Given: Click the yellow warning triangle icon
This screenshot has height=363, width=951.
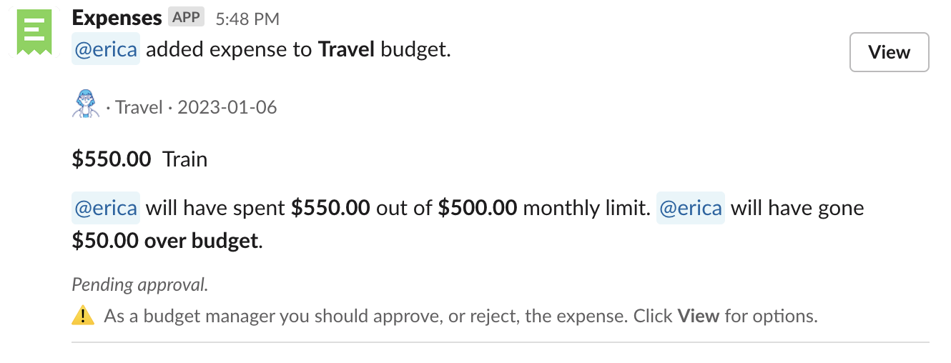Looking at the screenshot, I should point(83,315).
